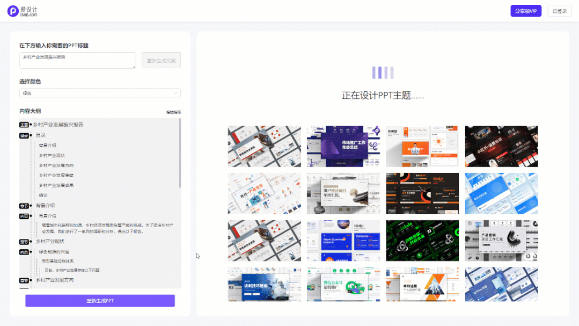Select the 产品营销项目工作汇报 gray template
Image resolution: width=579 pixels, height=326 pixels.
(501, 241)
